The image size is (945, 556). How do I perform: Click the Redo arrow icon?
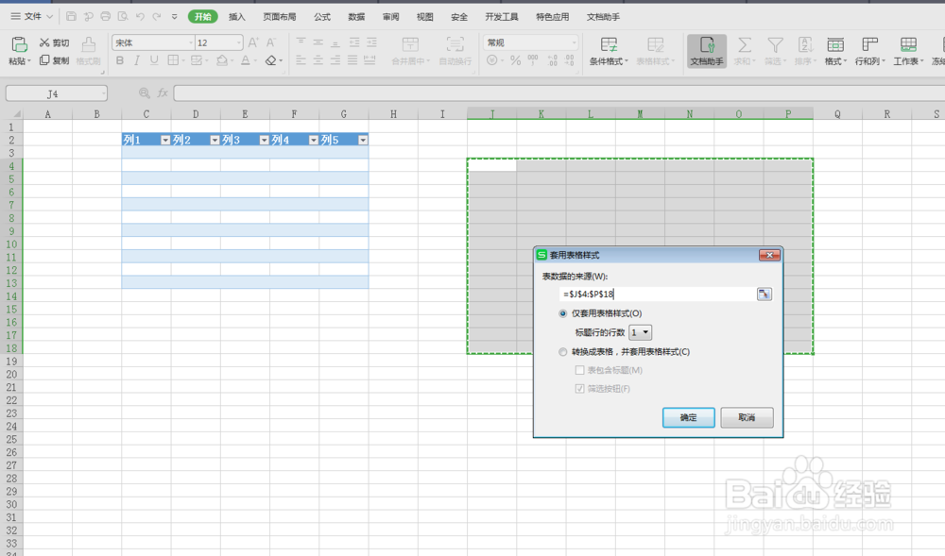pos(157,17)
